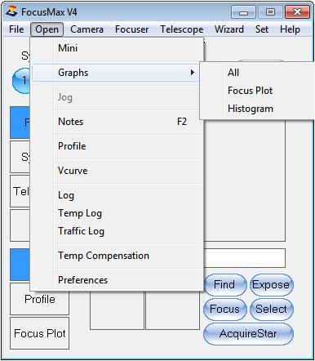Click the FocusMax app icon in title bar
The width and height of the screenshot is (315, 361).
coord(11,11)
